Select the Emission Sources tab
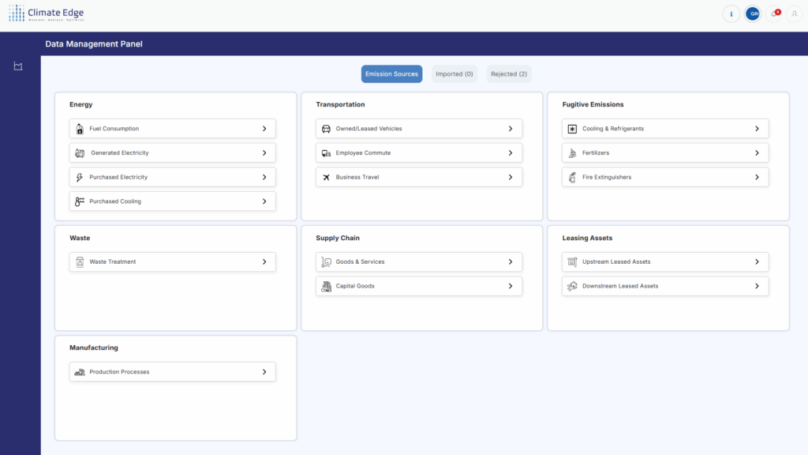The height and width of the screenshot is (455, 808). [391, 74]
